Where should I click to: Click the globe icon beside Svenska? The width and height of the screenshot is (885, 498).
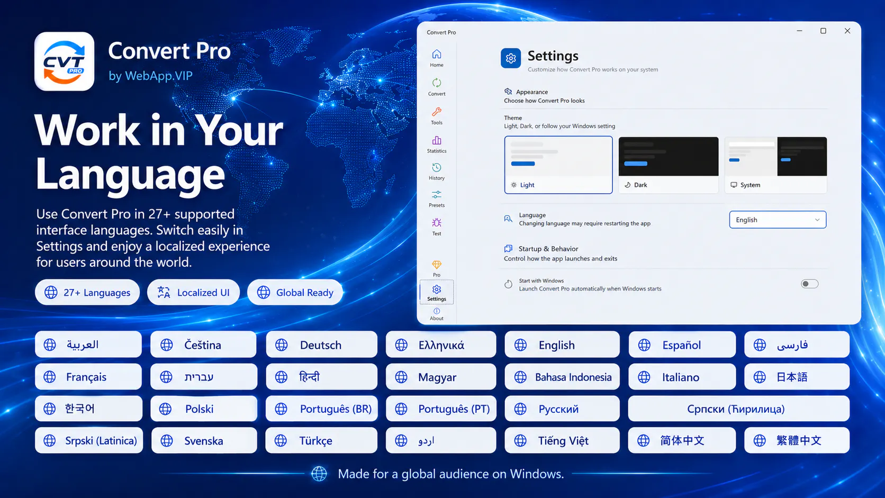click(x=167, y=440)
